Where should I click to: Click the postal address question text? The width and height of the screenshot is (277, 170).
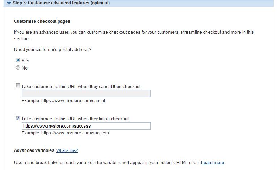point(53,50)
